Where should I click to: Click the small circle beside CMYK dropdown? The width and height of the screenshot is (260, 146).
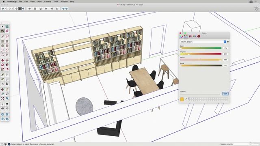click(x=228, y=42)
